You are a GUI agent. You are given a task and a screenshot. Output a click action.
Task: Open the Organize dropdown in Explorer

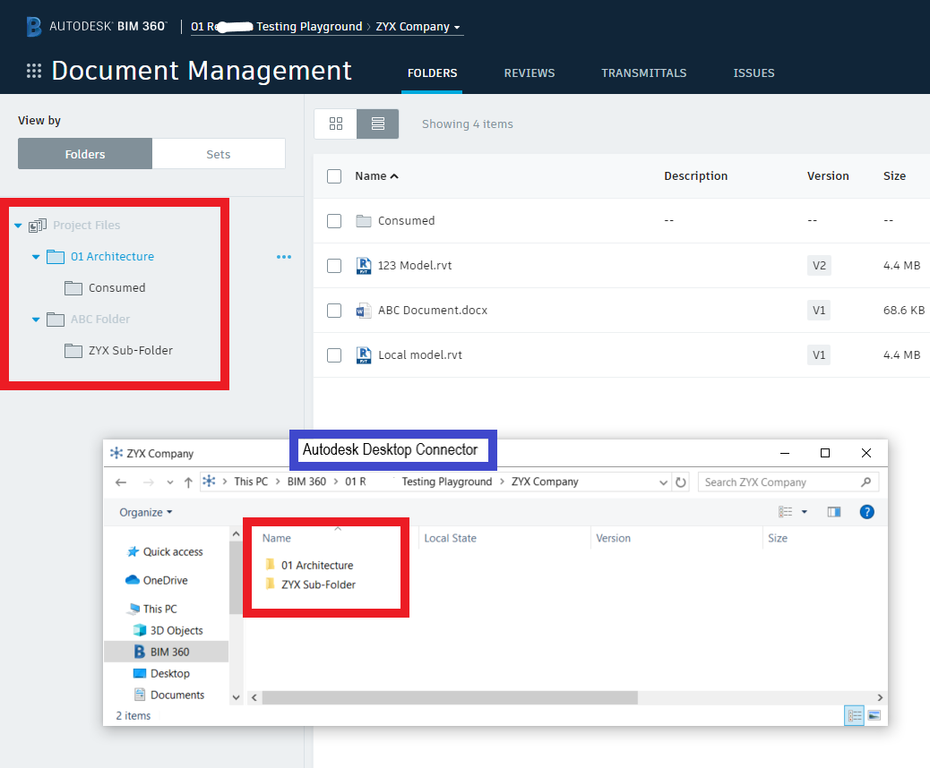tap(145, 511)
